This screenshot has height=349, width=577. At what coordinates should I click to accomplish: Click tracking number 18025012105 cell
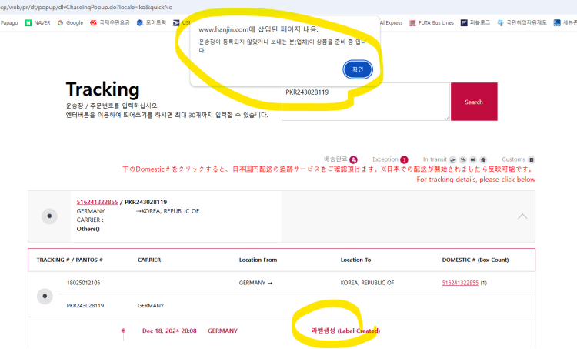pos(84,283)
